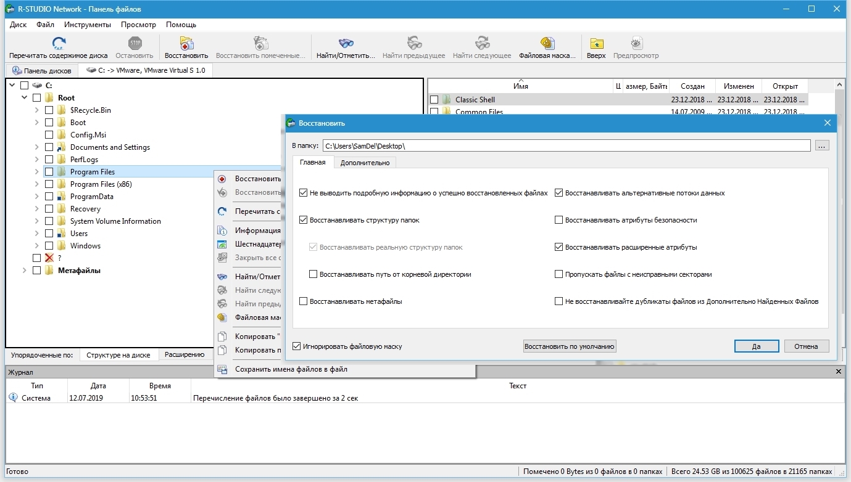Expand the Метафайлы node
The width and height of the screenshot is (851, 482).
click(x=25, y=270)
